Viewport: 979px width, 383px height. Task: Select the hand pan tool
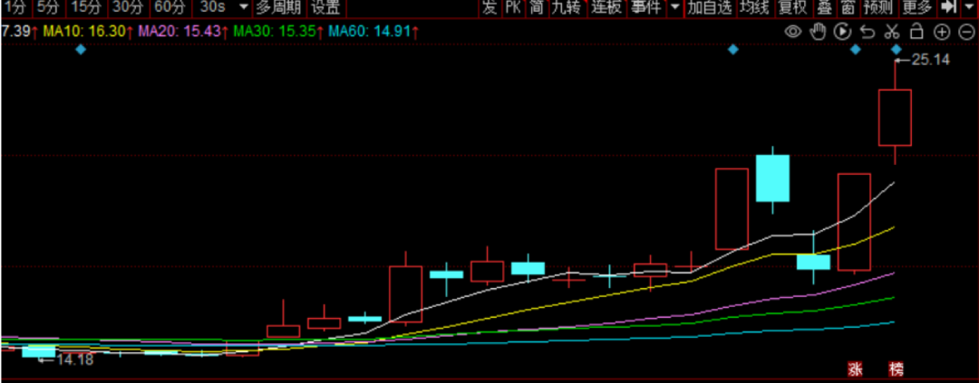click(x=818, y=31)
